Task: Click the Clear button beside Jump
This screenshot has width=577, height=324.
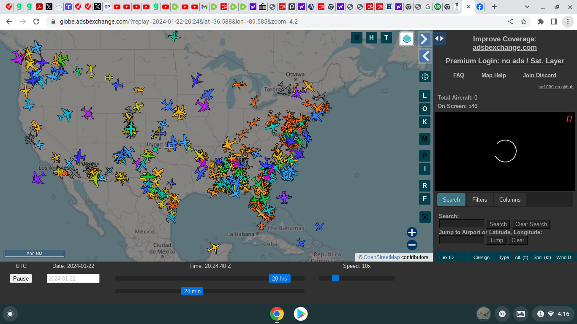Action: (518, 240)
